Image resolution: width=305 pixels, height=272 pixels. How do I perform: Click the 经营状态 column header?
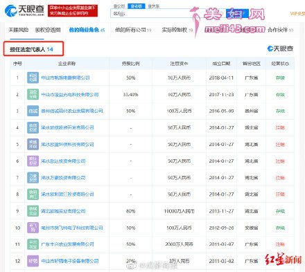[280, 64]
